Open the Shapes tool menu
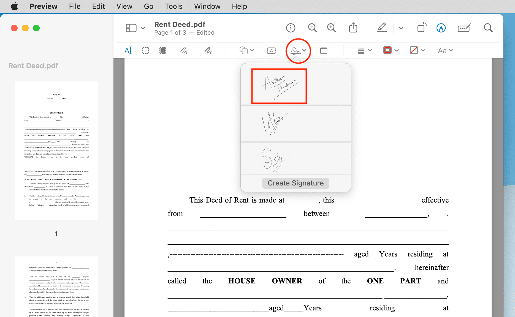Viewport: 515px width, 317px height. 247,50
